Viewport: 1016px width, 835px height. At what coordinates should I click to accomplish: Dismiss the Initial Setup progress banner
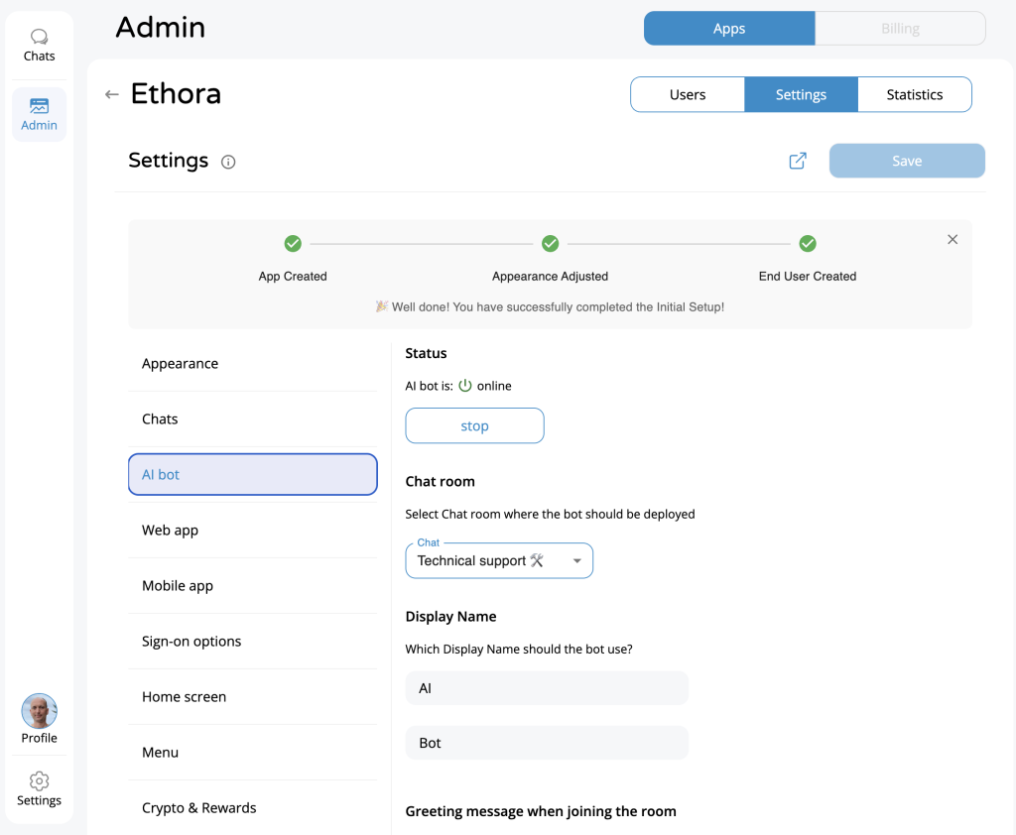pos(952,240)
